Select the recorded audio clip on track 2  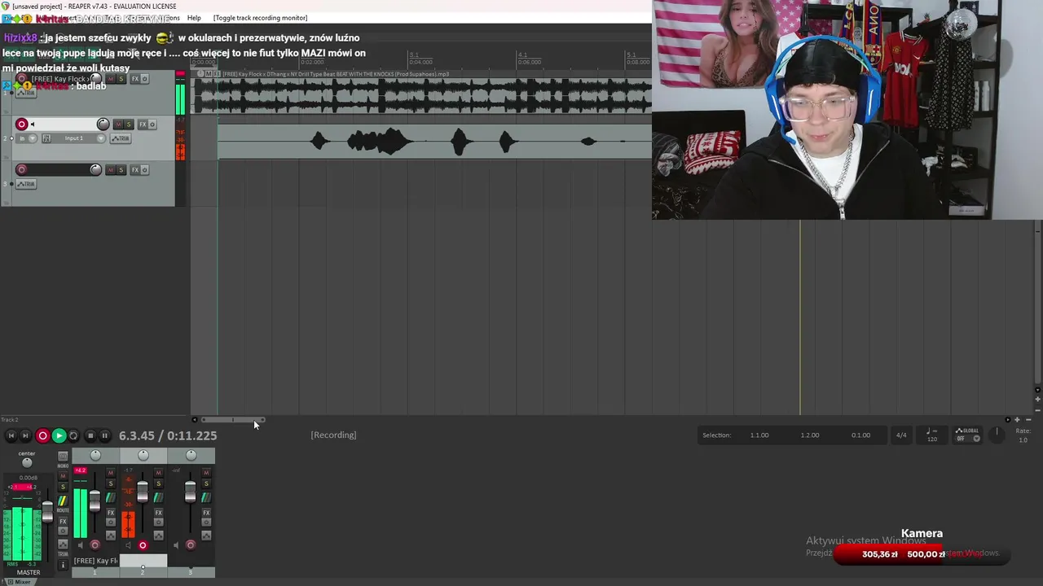point(434,142)
